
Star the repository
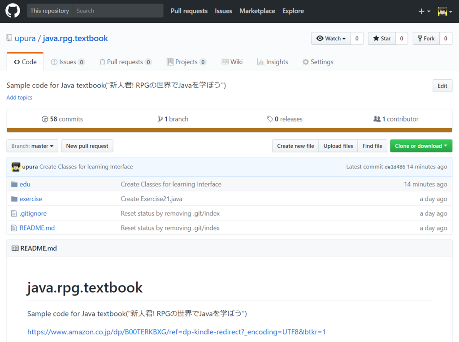pos(382,39)
